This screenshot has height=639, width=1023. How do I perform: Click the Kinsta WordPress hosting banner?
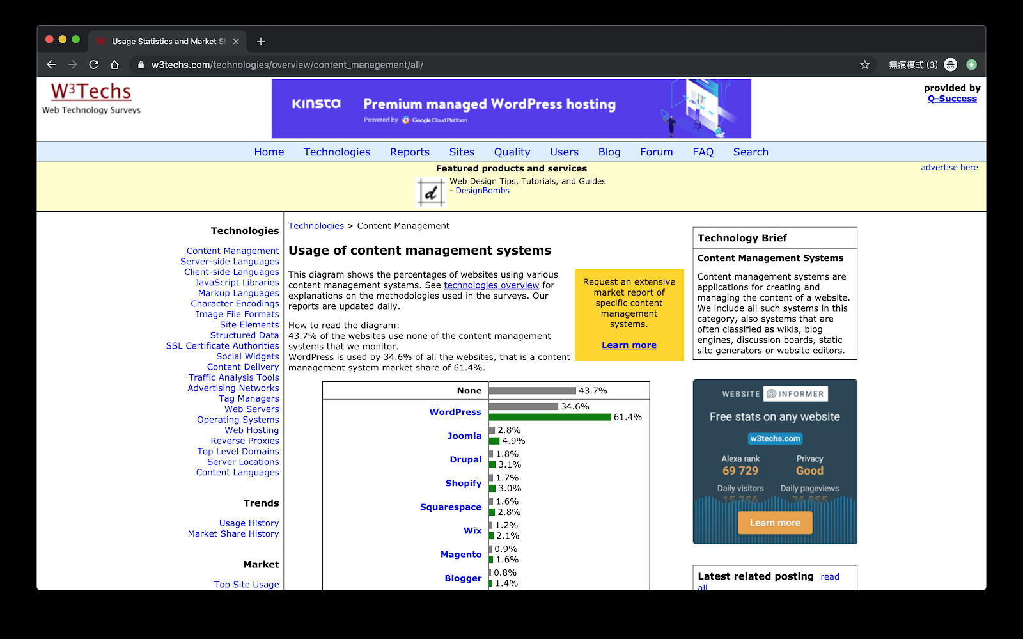click(x=511, y=109)
